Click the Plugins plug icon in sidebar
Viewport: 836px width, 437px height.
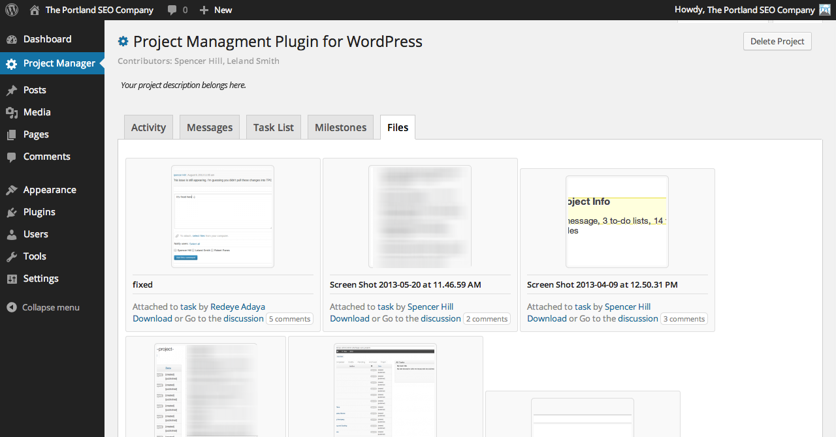pyautogui.click(x=12, y=213)
